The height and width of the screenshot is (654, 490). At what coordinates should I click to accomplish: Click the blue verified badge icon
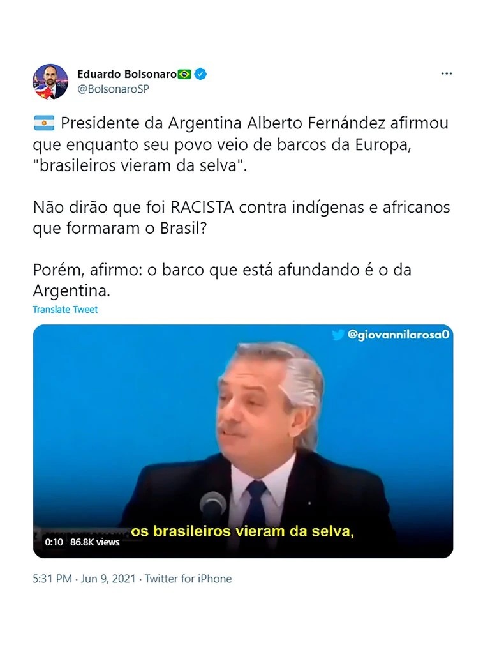click(200, 74)
